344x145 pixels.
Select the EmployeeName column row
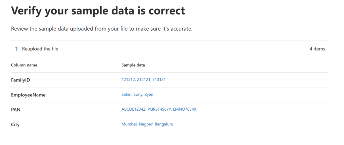tap(28, 95)
